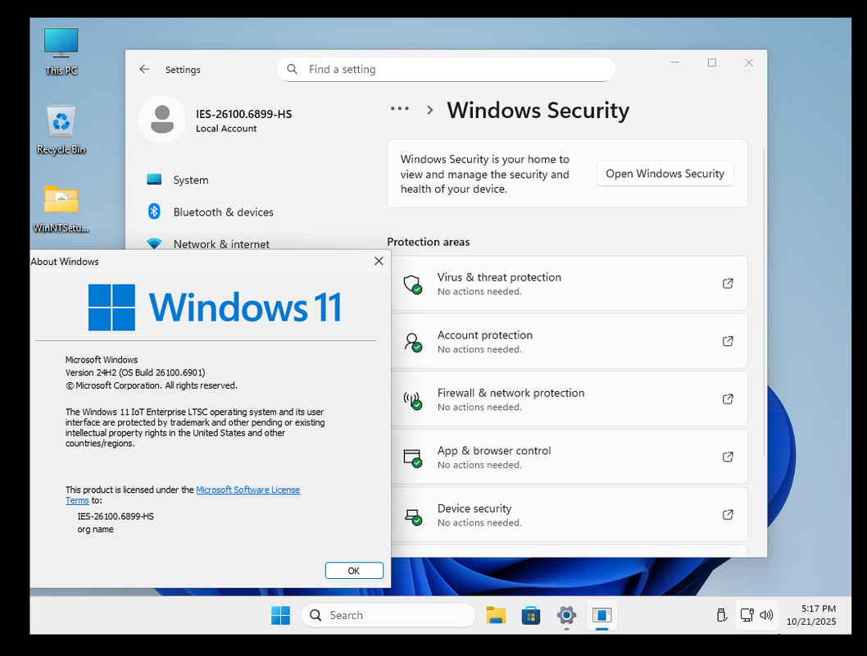Open the This PC desktop icon
Image resolution: width=867 pixels, height=656 pixels.
(x=61, y=51)
